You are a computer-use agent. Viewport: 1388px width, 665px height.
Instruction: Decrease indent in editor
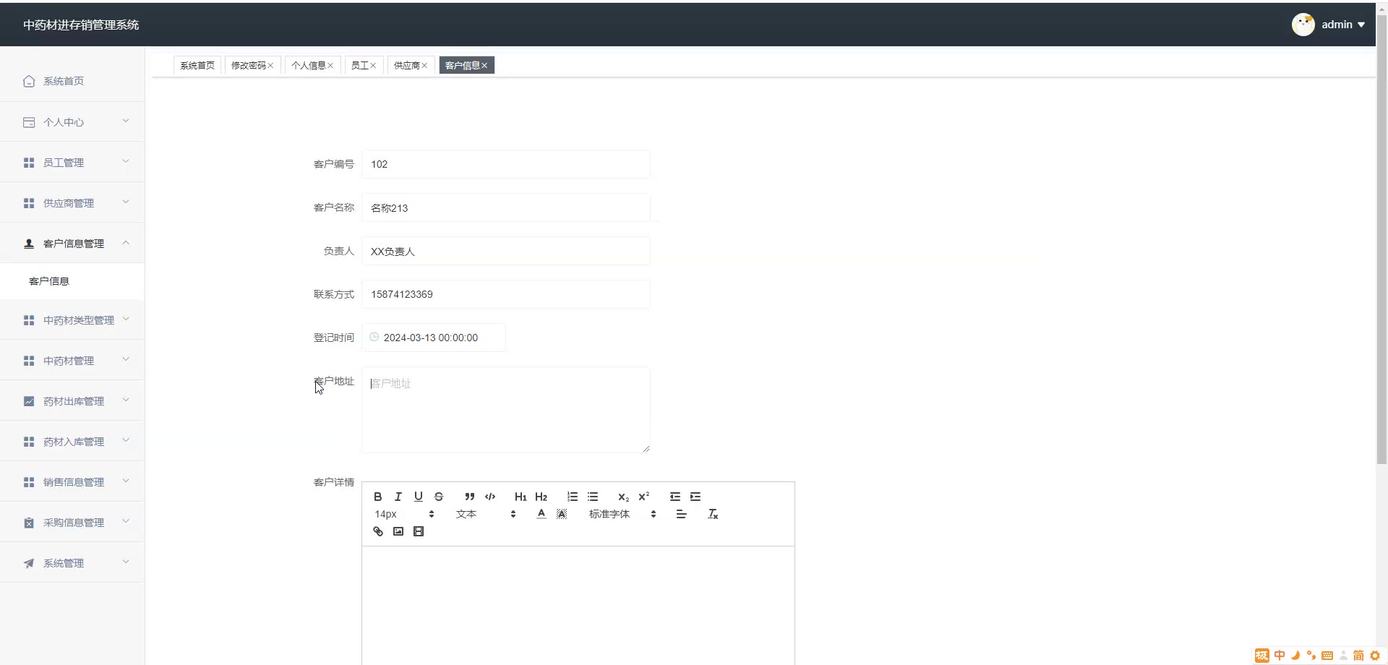[x=675, y=497]
